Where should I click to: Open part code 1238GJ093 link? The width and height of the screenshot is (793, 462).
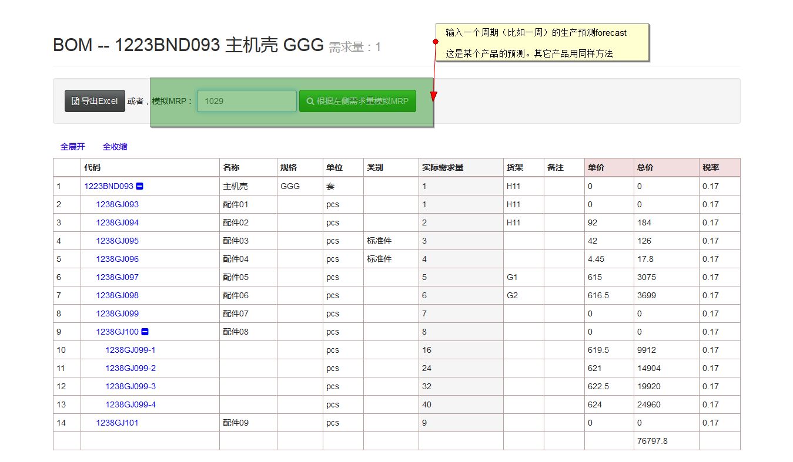117,204
